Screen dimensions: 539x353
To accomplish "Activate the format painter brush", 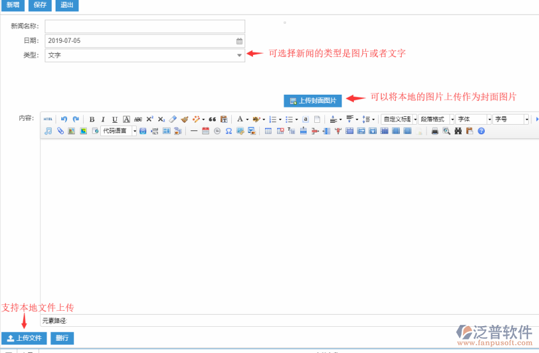I will coord(185,119).
